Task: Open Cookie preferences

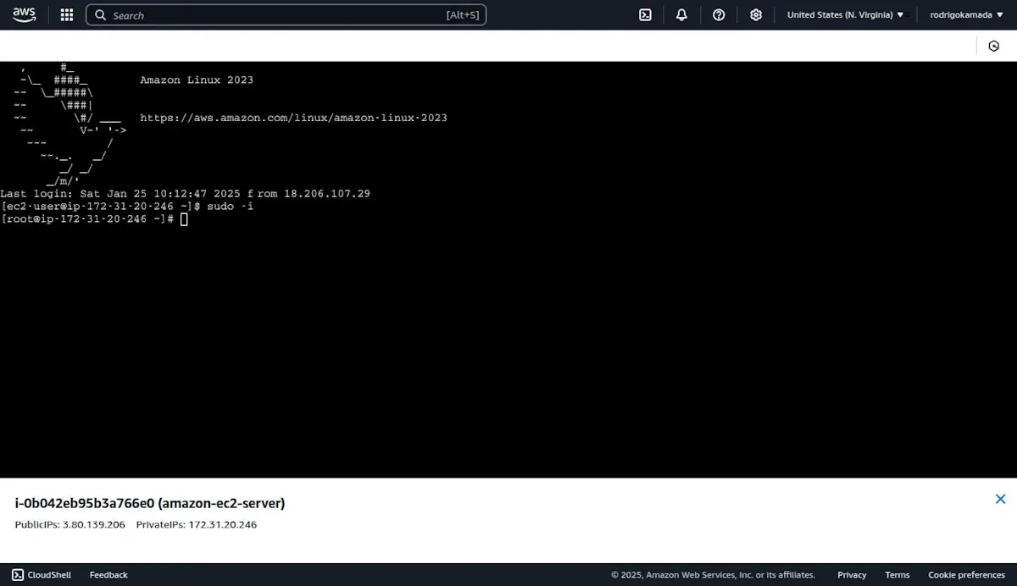Action: 966,575
